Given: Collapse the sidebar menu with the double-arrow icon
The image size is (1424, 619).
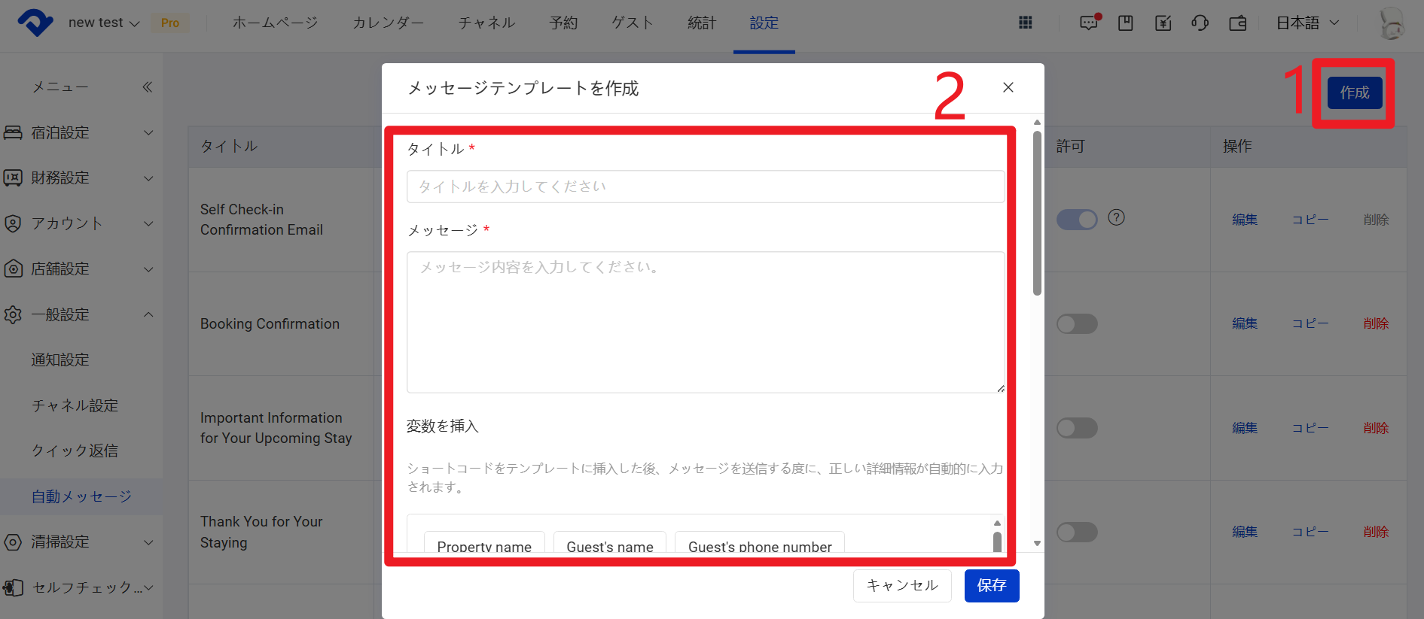Looking at the screenshot, I should point(148,87).
